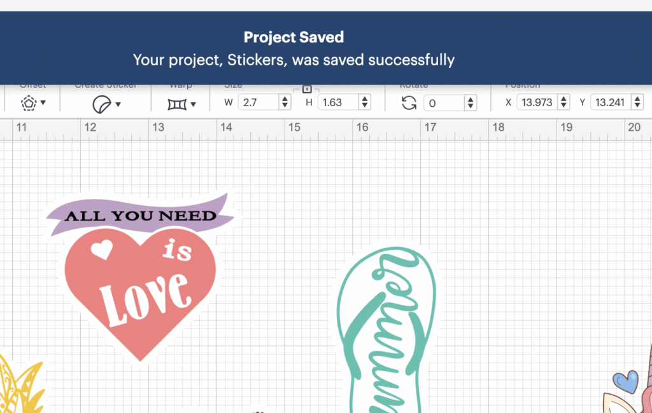Adjust the Width stepper arrows
This screenshot has width=652, height=413.
point(285,102)
